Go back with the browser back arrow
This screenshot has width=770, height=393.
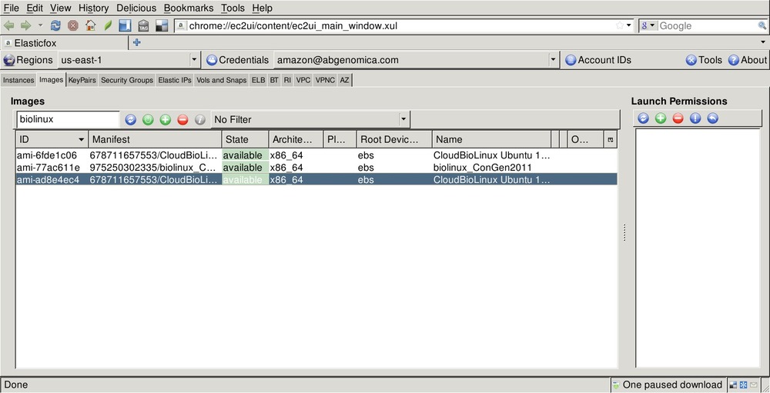coord(8,25)
